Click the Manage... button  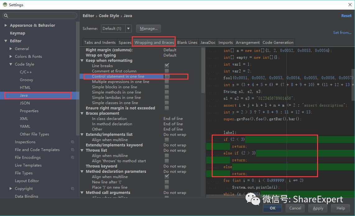(149, 29)
